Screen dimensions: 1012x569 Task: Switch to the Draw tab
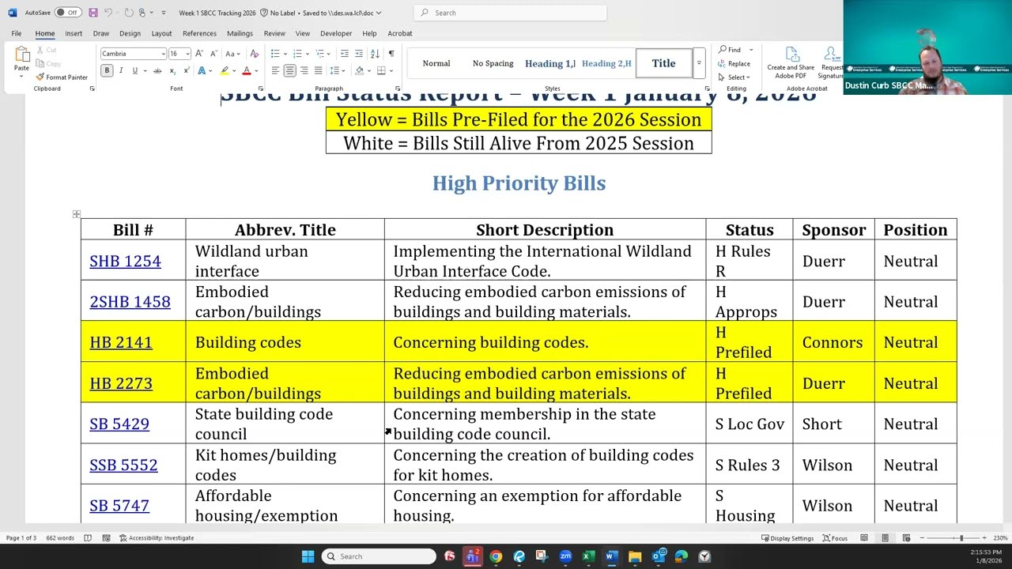[x=101, y=33]
